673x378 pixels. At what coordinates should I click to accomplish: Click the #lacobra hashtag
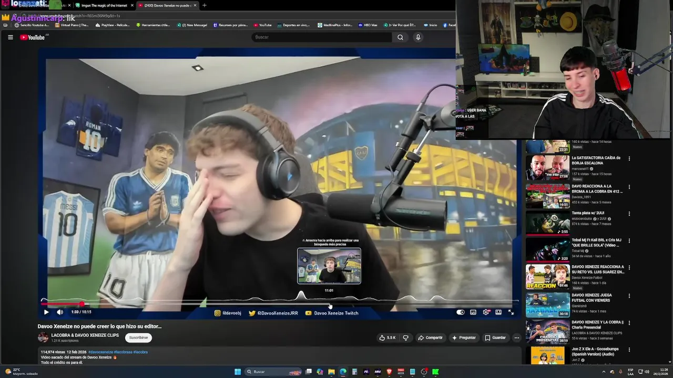(x=140, y=352)
